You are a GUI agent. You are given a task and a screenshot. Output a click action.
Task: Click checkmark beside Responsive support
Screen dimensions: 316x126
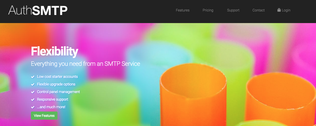tap(33, 99)
